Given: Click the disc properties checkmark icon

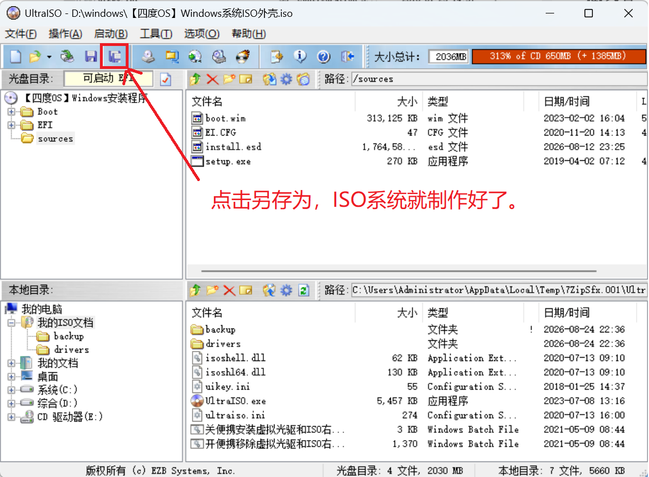Looking at the screenshot, I should point(166,79).
